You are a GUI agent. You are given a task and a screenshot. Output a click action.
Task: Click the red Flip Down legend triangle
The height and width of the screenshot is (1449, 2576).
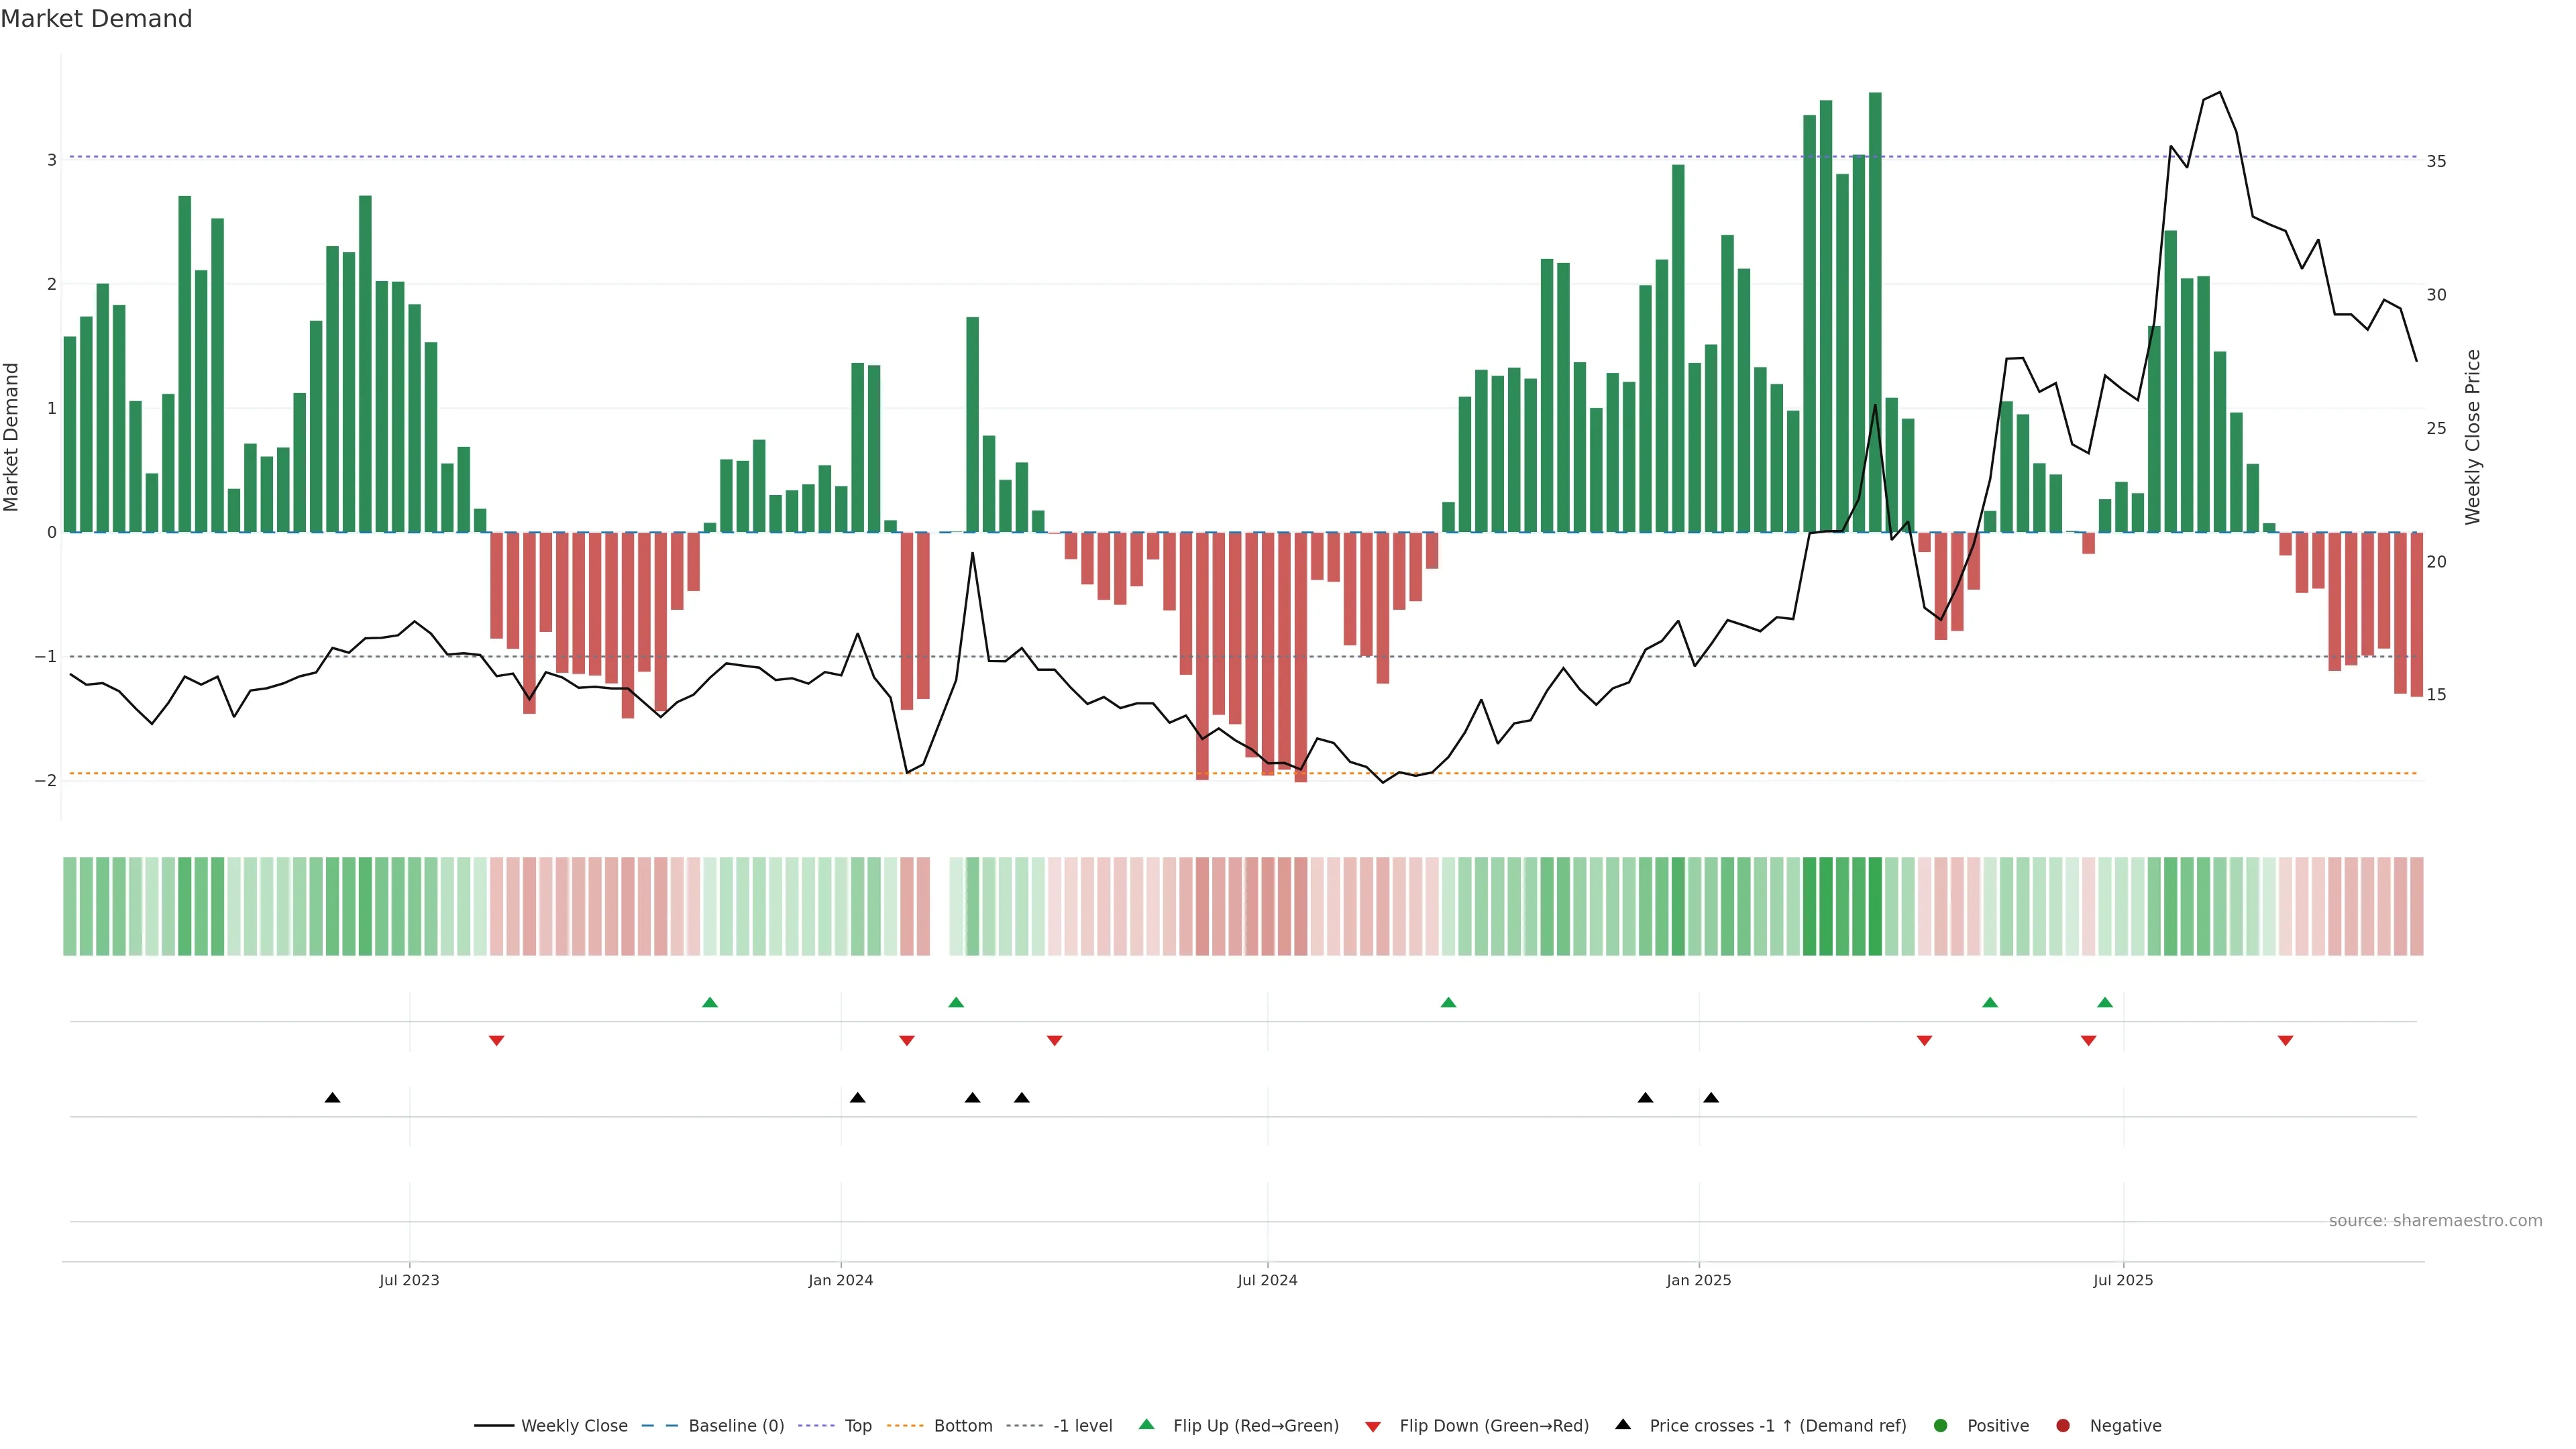point(1373,1427)
